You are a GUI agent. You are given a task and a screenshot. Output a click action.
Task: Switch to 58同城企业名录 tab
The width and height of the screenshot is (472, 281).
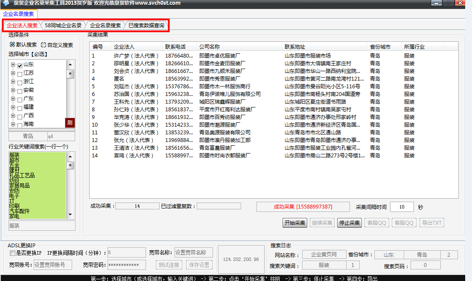63,26
